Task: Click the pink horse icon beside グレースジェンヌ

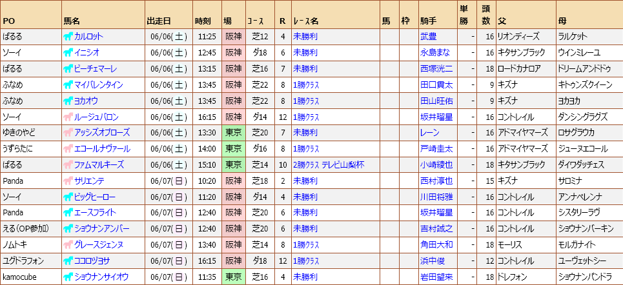Action: (x=68, y=245)
